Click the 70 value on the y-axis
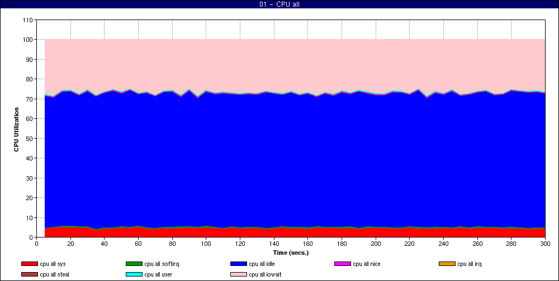This screenshot has height=281, width=559. tap(29, 99)
